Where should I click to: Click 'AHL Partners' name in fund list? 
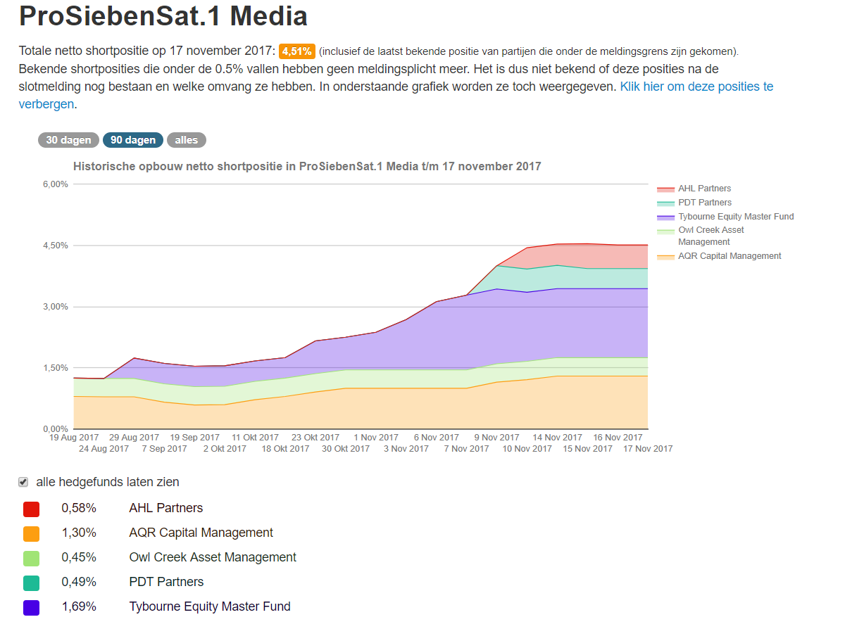[166, 508]
